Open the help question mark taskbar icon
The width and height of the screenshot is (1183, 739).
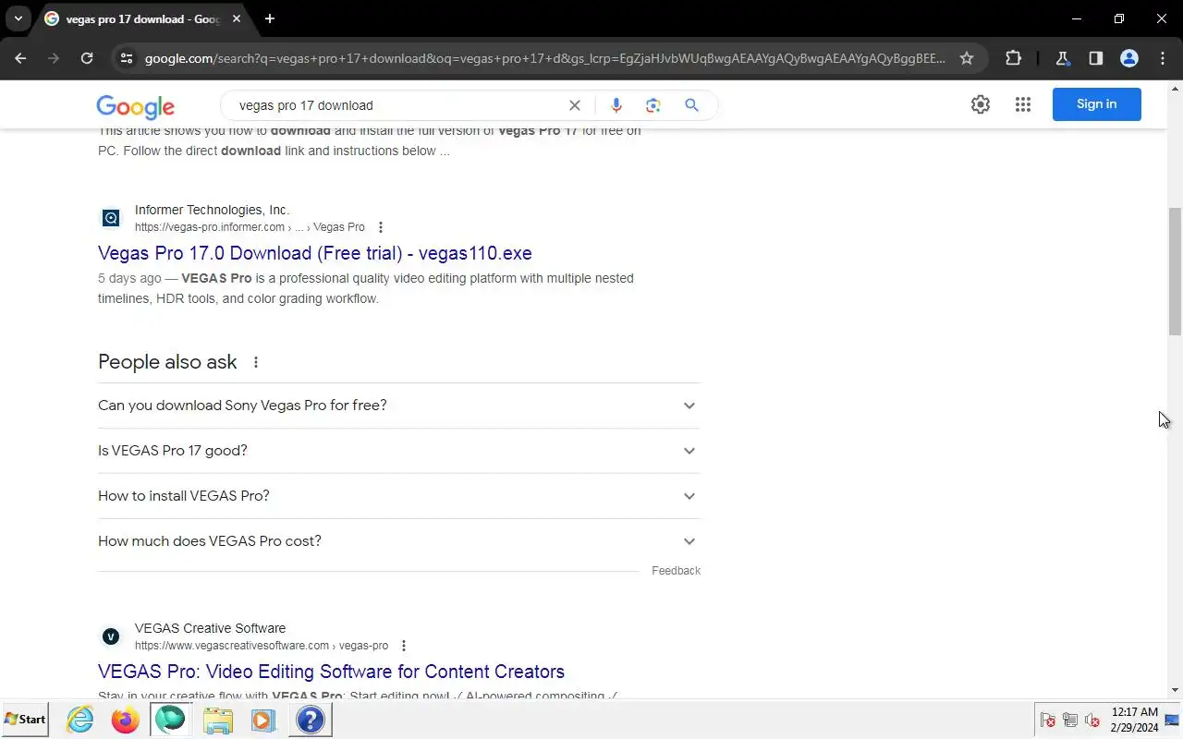pos(311,720)
